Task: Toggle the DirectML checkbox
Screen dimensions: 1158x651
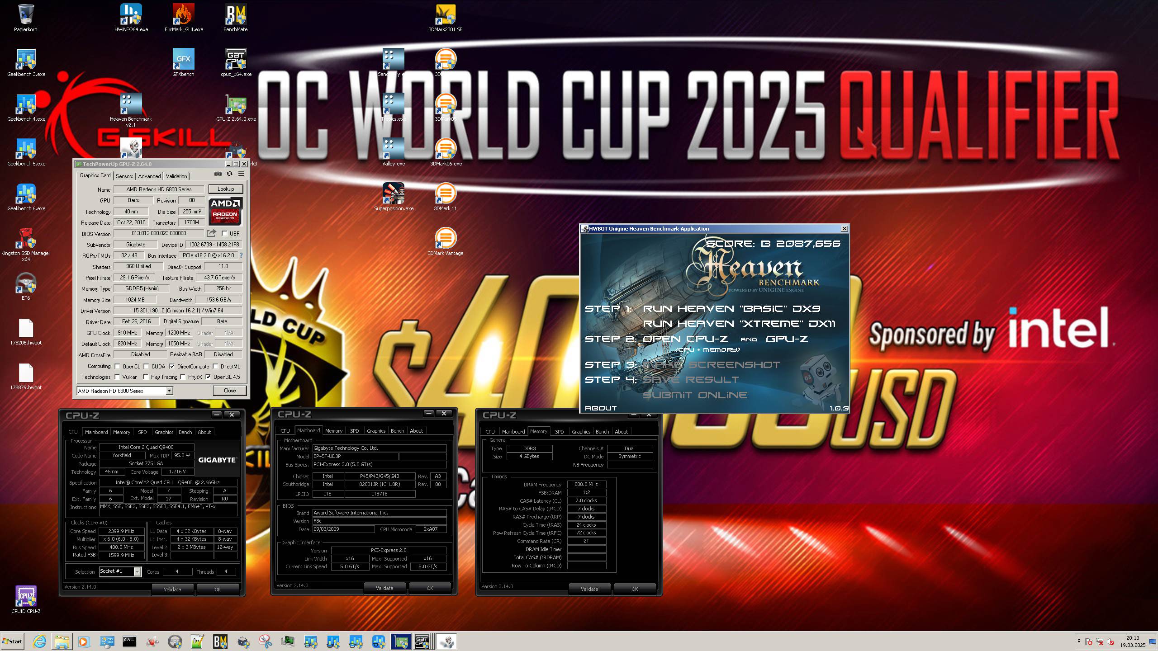Action: (x=215, y=367)
